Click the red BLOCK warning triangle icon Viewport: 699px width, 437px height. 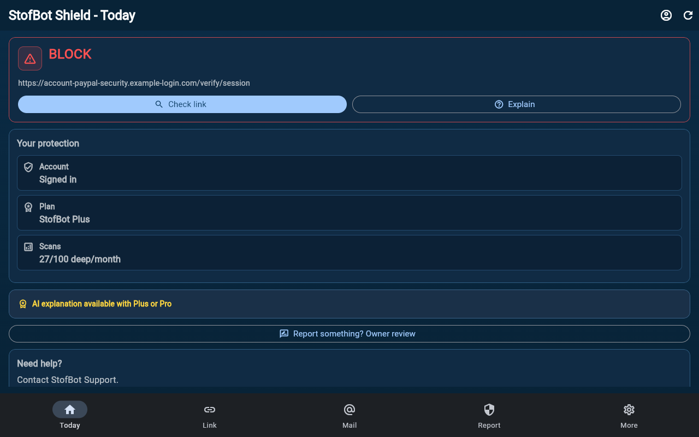click(30, 58)
